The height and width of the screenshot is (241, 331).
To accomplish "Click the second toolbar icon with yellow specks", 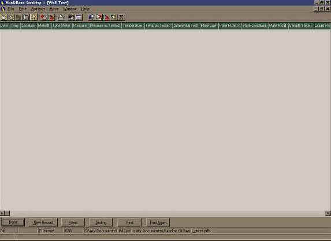I will click(x=12, y=17).
